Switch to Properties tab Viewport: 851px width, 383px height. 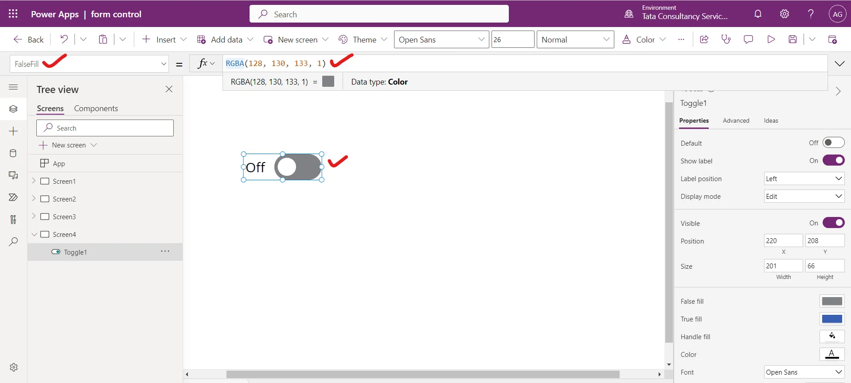click(x=694, y=120)
